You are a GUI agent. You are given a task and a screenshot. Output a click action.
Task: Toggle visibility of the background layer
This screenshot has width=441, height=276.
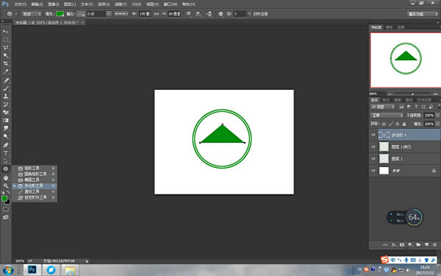click(x=373, y=171)
